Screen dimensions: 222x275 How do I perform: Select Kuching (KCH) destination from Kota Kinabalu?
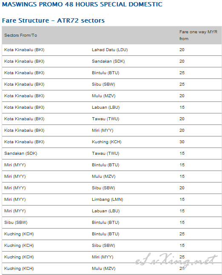107,142
